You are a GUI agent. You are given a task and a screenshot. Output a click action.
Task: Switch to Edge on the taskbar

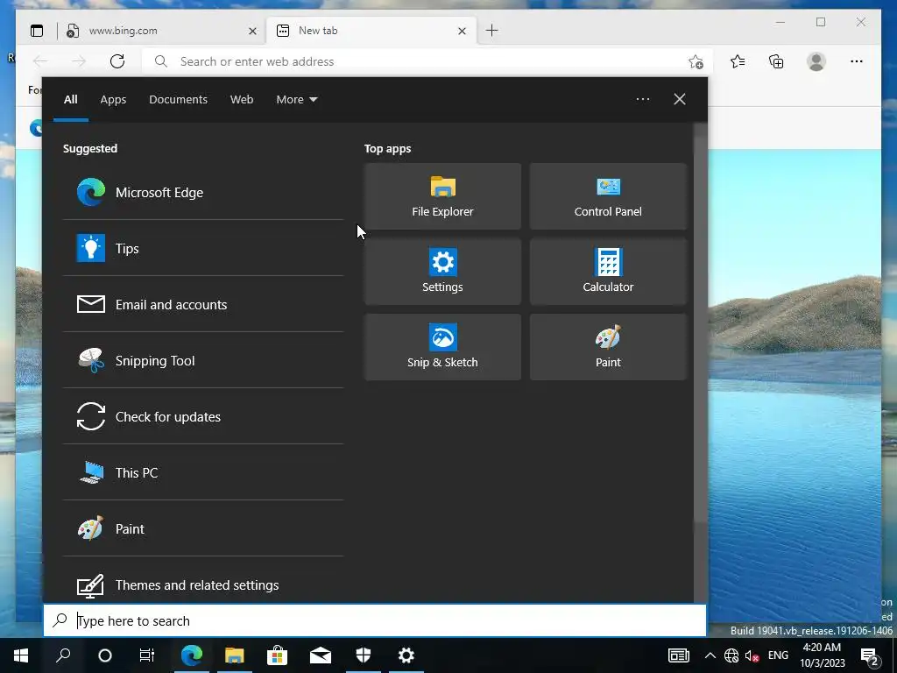(192, 655)
